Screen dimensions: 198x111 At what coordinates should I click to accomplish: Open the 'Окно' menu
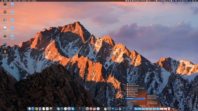(x=29, y=1)
